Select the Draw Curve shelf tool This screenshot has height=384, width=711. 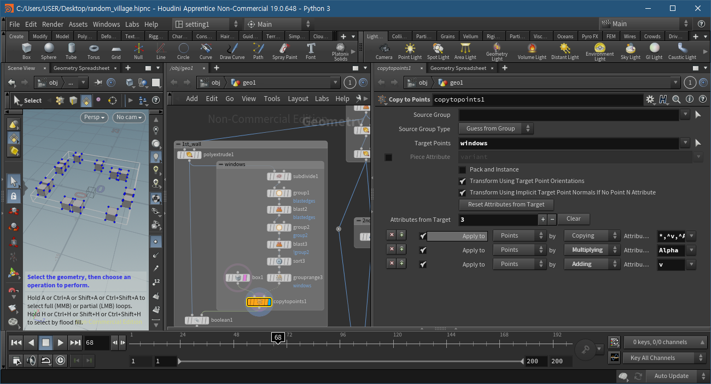[x=232, y=51]
